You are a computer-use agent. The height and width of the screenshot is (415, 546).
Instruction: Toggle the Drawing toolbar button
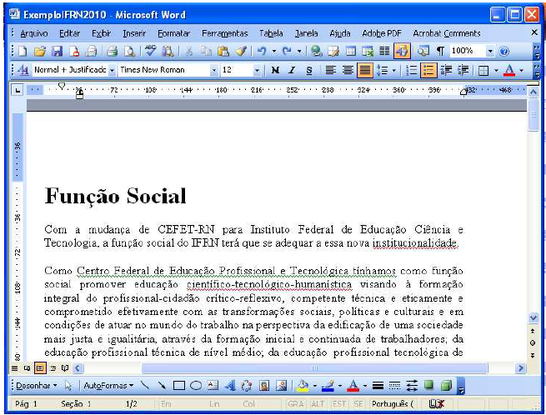click(402, 51)
